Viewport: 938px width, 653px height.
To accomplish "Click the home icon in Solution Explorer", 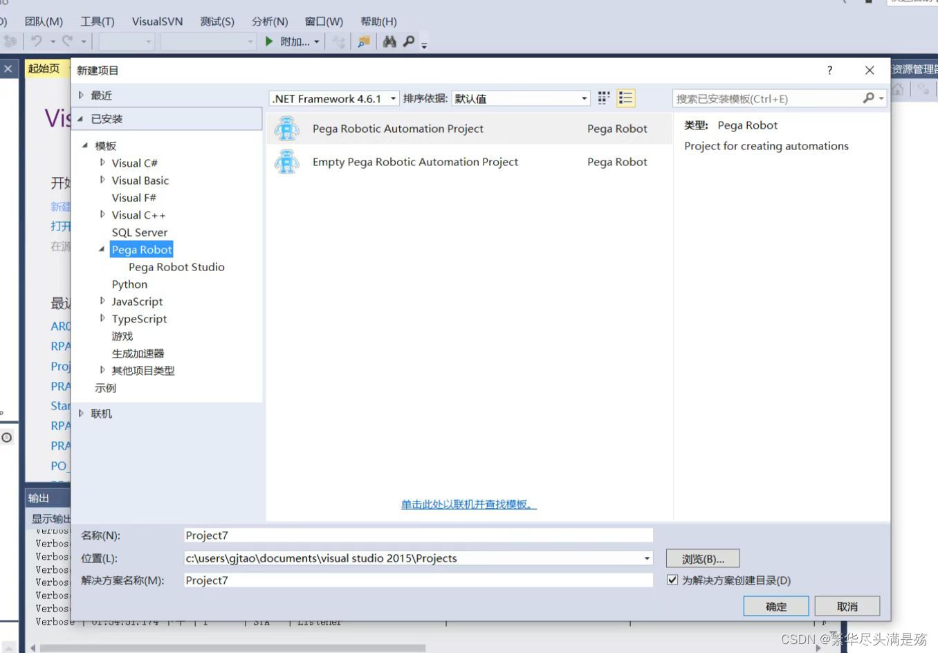I will (x=899, y=89).
